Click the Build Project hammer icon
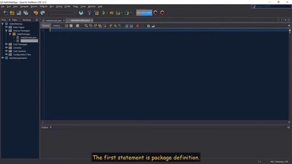 click(89, 13)
